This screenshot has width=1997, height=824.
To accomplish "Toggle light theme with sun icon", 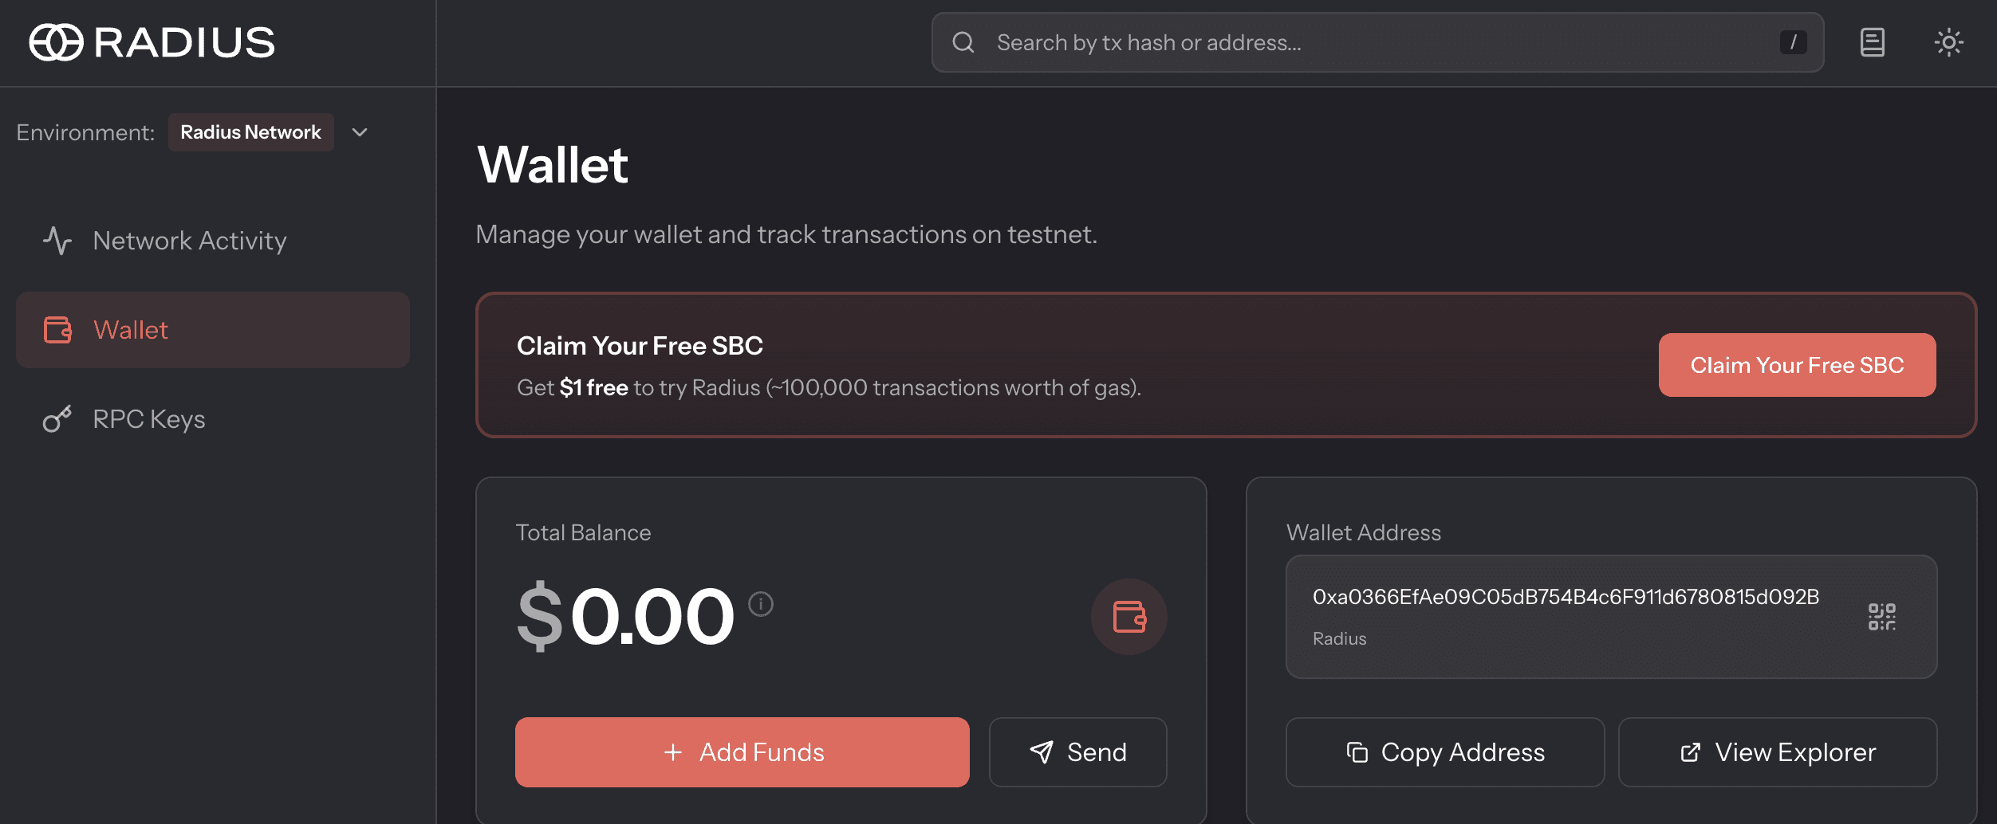I will click(1948, 42).
